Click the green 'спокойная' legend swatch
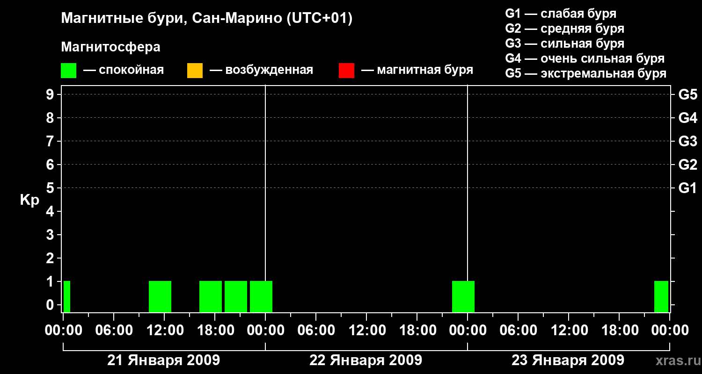Screen dimensions: 702x374 [x=68, y=71]
